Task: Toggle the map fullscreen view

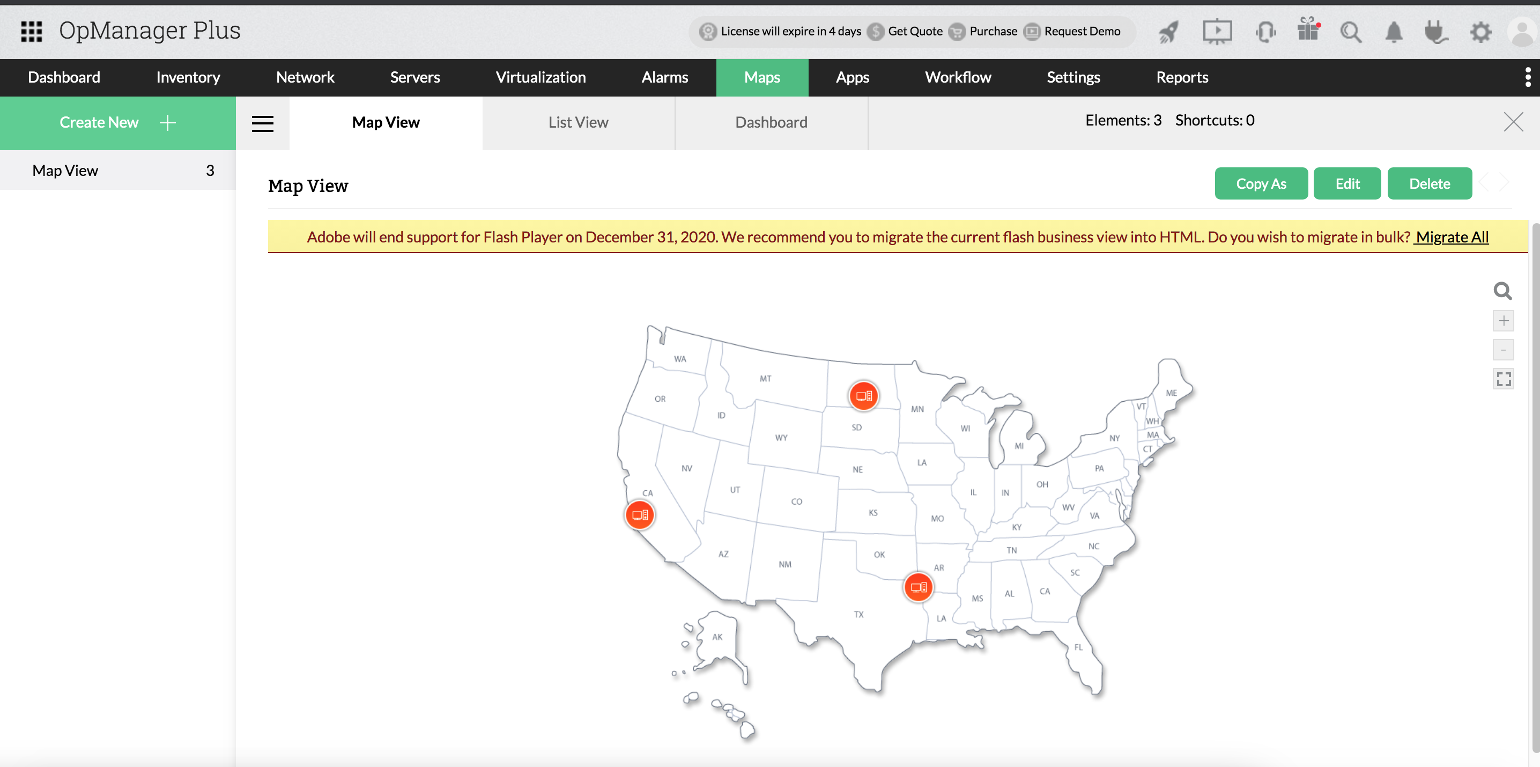Action: pyautogui.click(x=1503, y=379)
